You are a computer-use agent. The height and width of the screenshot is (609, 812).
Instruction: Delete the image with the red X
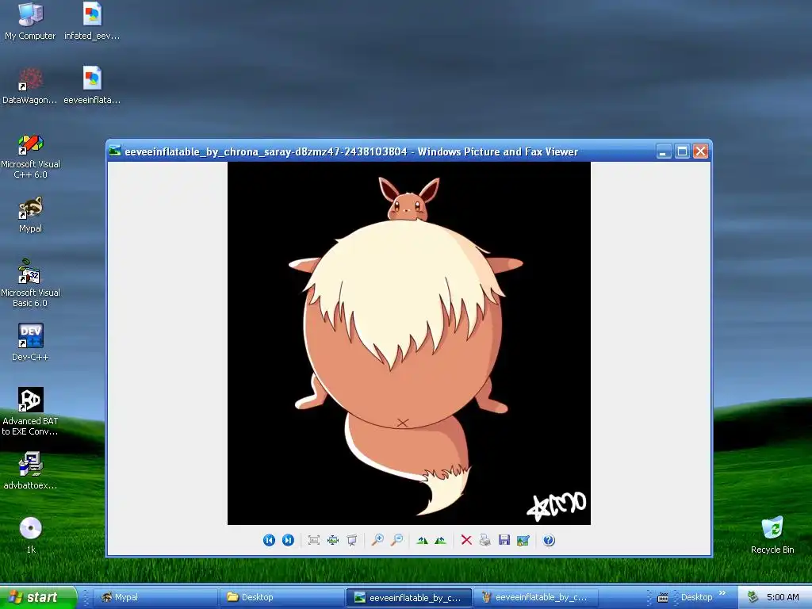[466, 540]
